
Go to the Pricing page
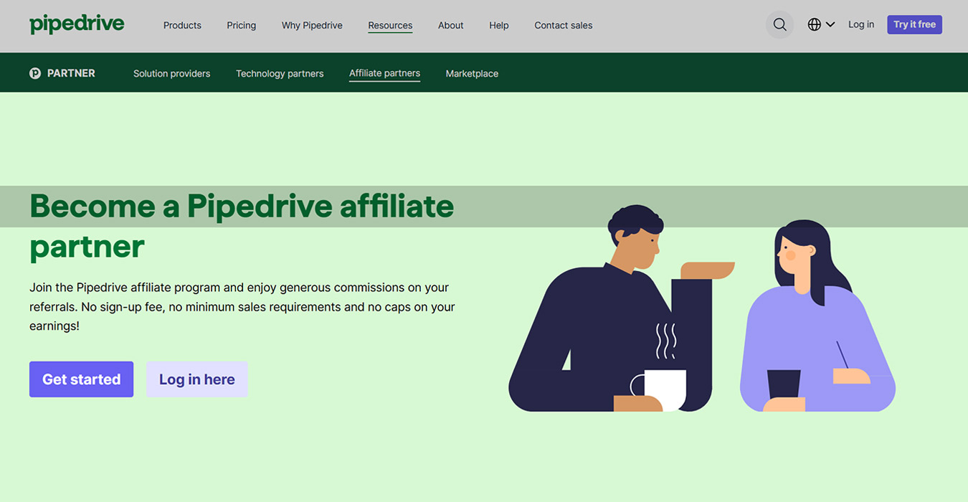click(241, 25)
